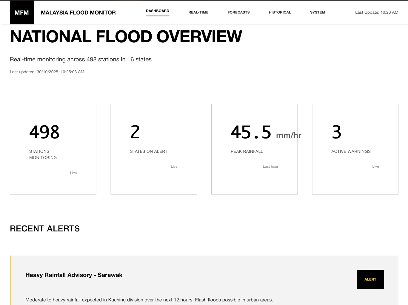Open the System tab
This screenshot has height=305, width=408.
pyautogui.click(x=317, y=13)
